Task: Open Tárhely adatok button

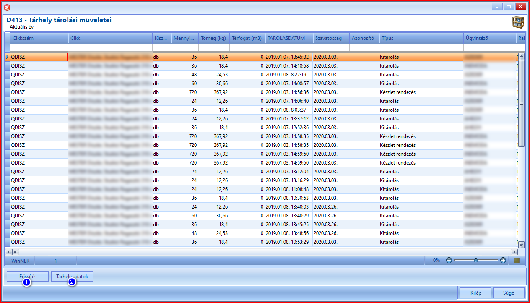Action: [x=72, y=277]
